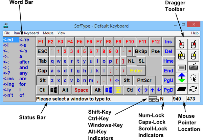Viewport: 203px width, 140px height.
Task: Click the curved swap arrows icon
Action: (193, 89)
